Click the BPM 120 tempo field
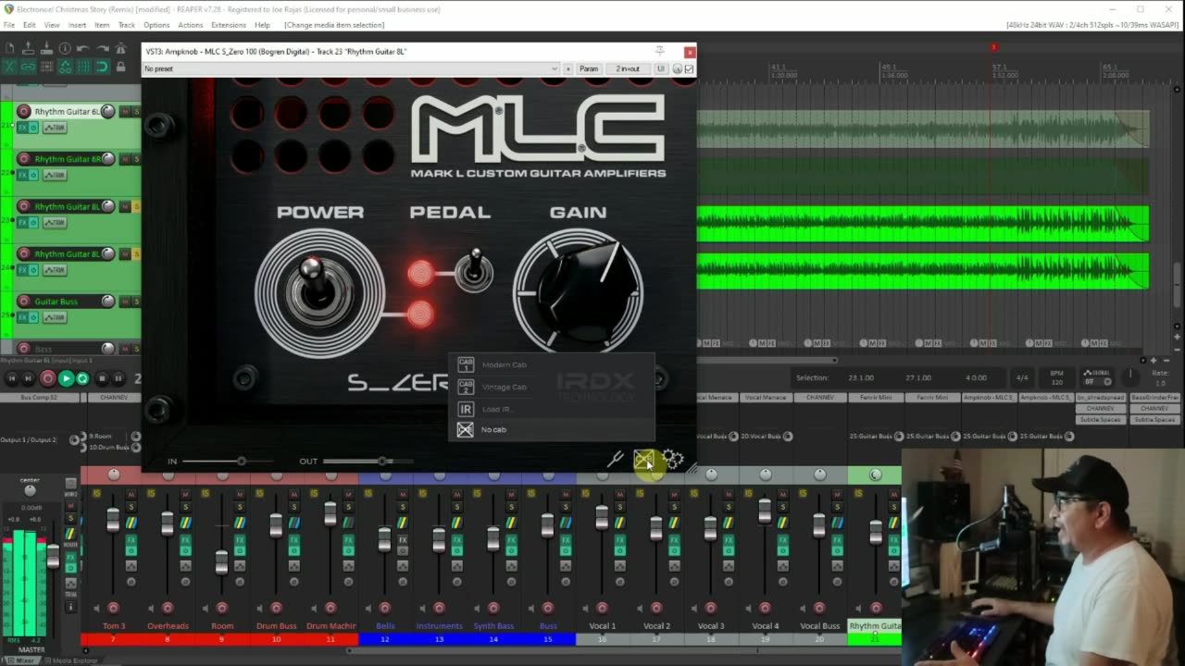This screenshot has height=666, width=1185. coord(1056,377)
